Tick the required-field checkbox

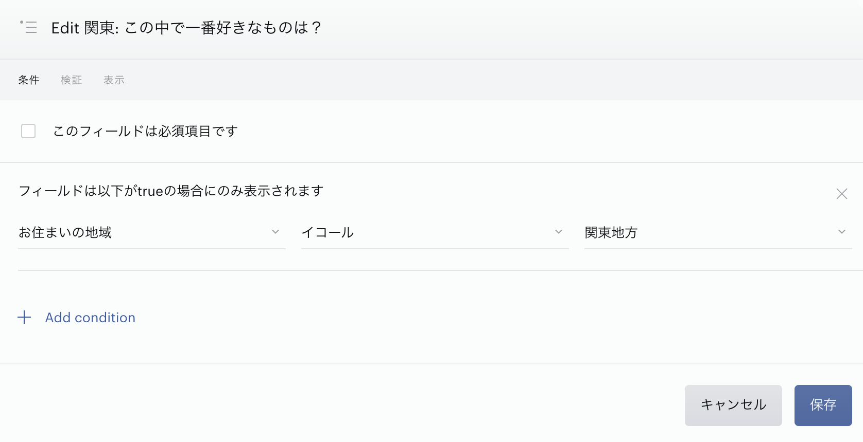click(x=28, y=131)
